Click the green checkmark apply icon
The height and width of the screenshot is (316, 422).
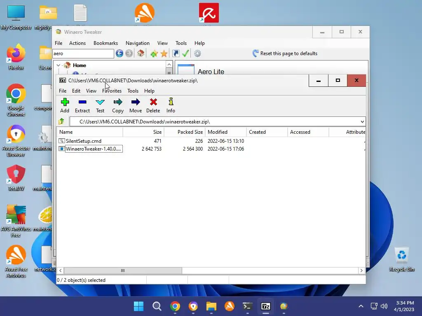click(185, 53)
